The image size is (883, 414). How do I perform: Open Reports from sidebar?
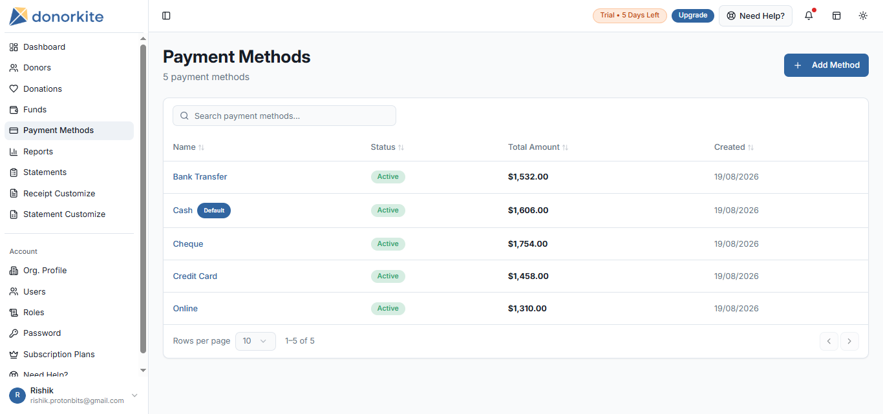click(x=69, y=152)
